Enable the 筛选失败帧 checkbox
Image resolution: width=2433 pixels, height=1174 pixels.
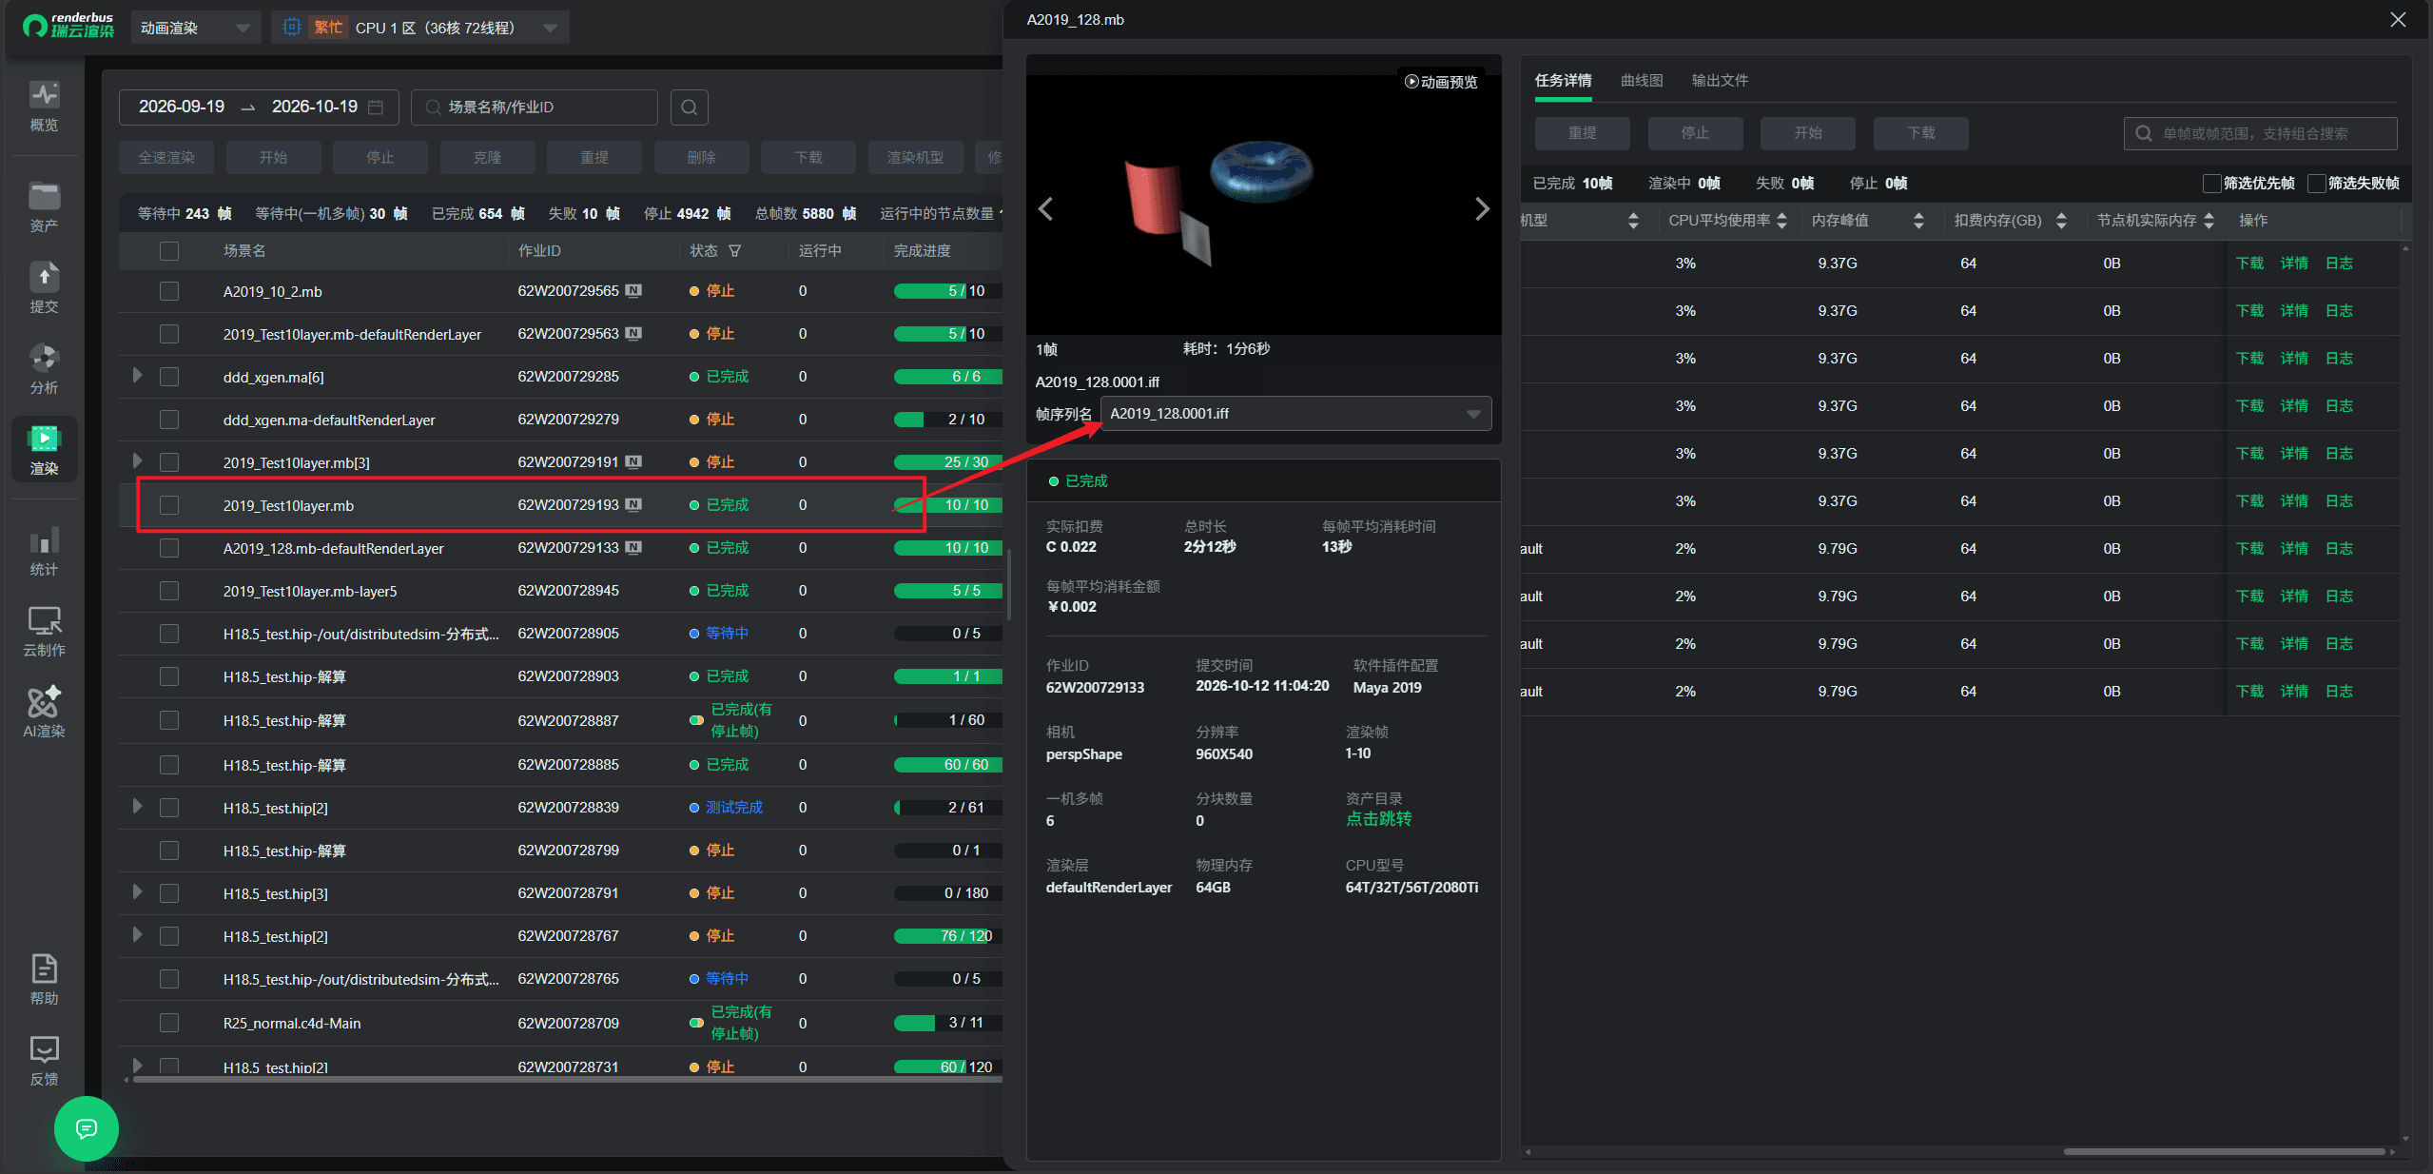(x=2317, y=184)
